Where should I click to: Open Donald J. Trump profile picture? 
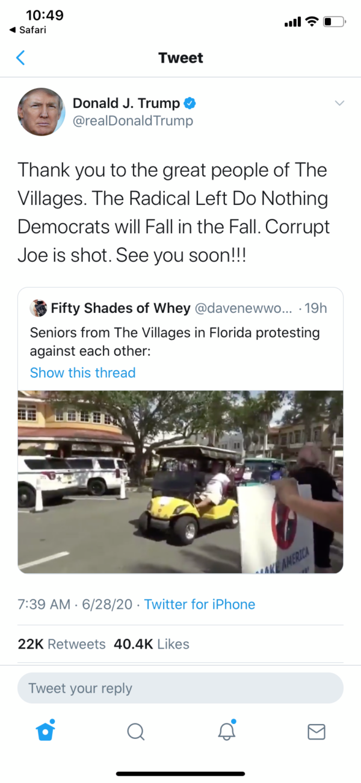(x=41, y=112)
